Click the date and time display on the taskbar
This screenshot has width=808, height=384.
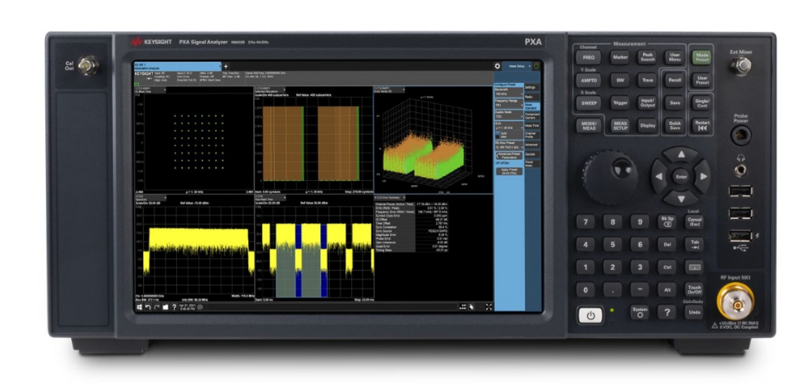[188, 306]
